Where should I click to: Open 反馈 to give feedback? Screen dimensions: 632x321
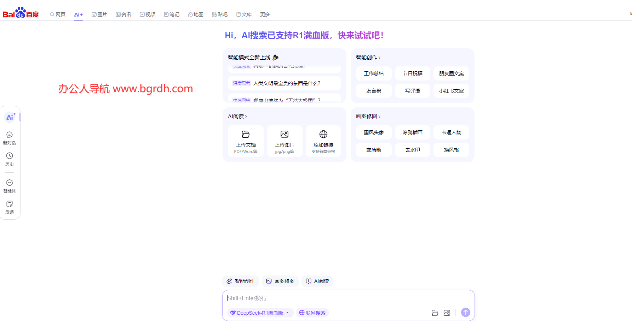pyautogui.click(x=10, y=207)
